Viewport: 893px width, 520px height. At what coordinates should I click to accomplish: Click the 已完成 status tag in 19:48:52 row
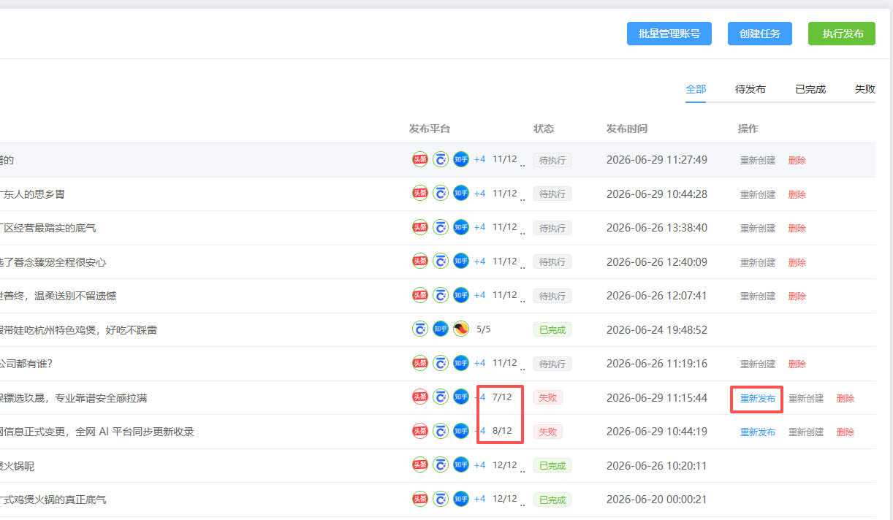click(552, 329)
